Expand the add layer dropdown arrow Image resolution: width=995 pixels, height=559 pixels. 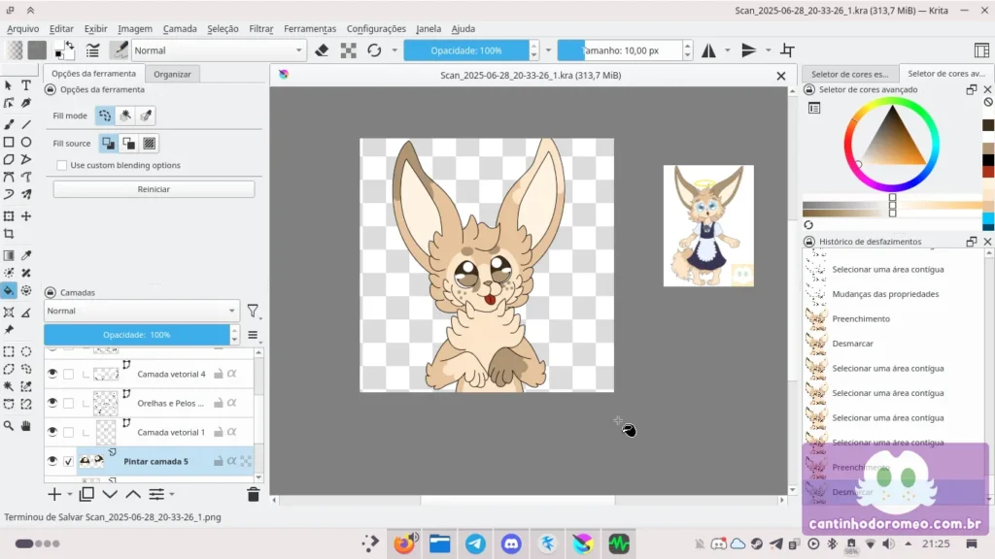click(70, 494)
